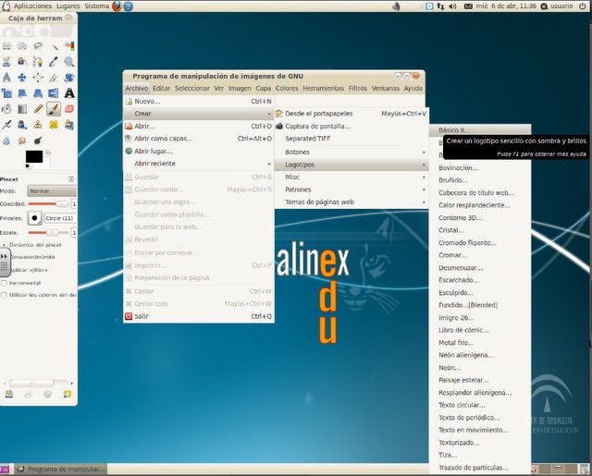The width and height of the screenshot is (592, 476).
Task: Select the Bucket Fill tool
Action: click(6, 109)
